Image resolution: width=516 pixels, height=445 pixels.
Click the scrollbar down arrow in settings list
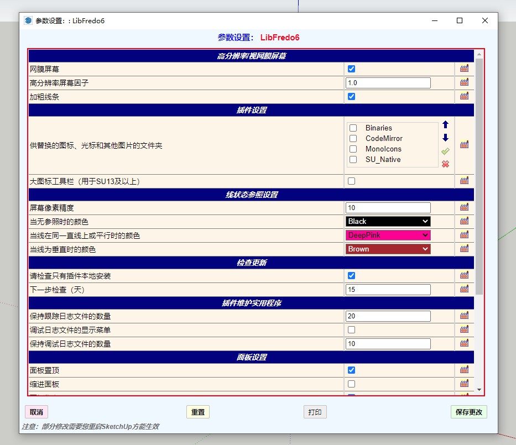click(479, 390)
